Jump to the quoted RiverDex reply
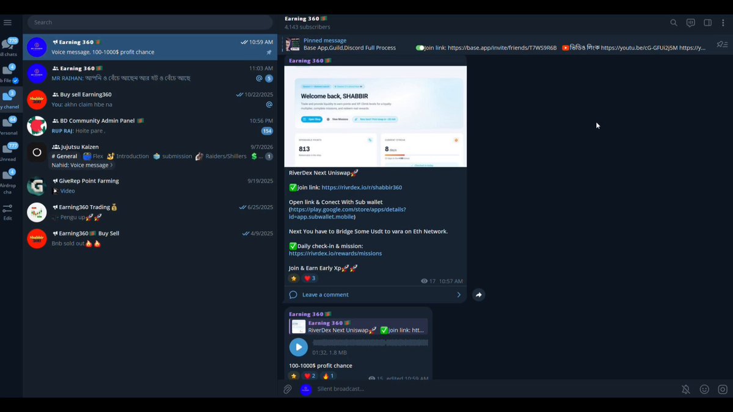 coord(359,327)
